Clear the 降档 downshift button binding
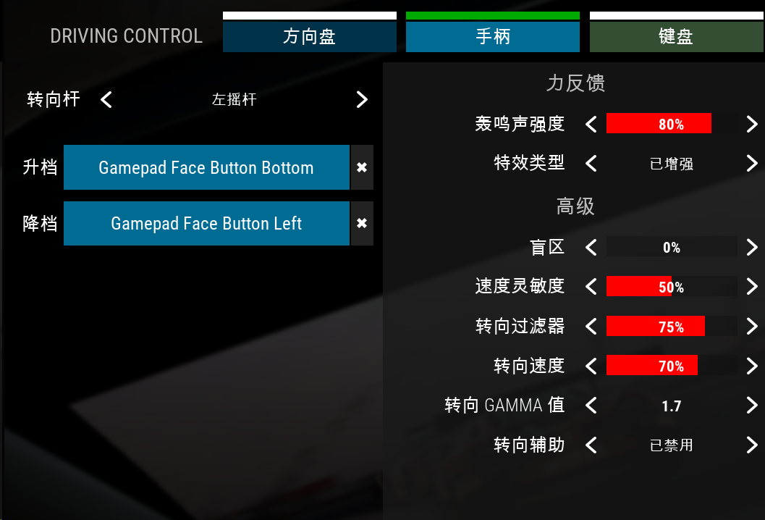The width and height of the screenshot is (765, 520). click(362, 223)
